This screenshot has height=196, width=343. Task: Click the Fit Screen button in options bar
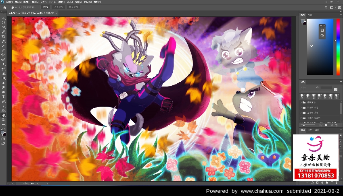(59, 7)
